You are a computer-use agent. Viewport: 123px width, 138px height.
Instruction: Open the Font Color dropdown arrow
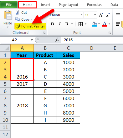[109, 24]
